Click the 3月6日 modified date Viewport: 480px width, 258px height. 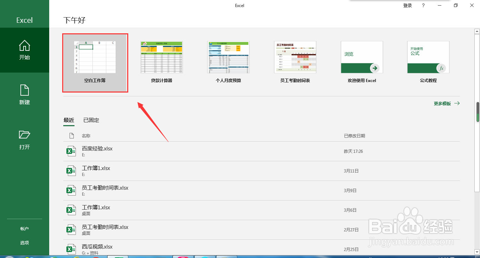click(x=350, y=210)
